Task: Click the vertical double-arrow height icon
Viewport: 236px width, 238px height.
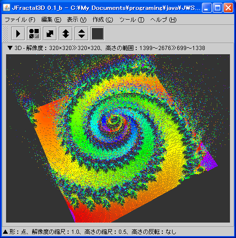Action: (x=66, y=34)
